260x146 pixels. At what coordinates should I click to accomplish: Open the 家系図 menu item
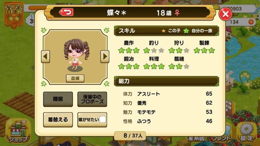pos(196,139)
